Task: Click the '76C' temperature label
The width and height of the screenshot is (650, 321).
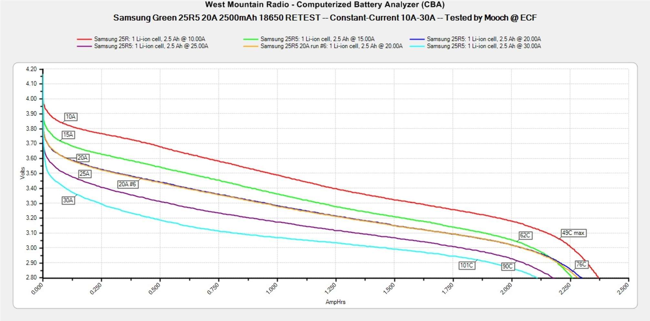Action: [x=581, y=264]
